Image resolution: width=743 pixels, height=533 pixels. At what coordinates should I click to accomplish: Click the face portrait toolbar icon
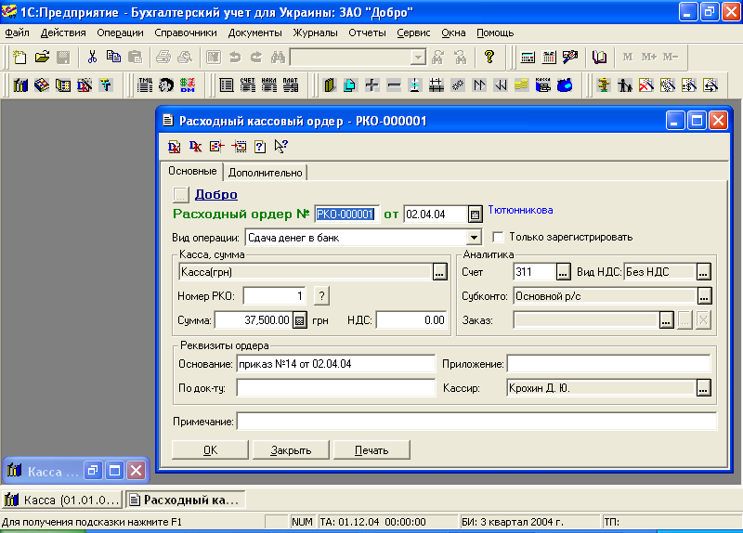pyautogui.click(x=166, y=85)
